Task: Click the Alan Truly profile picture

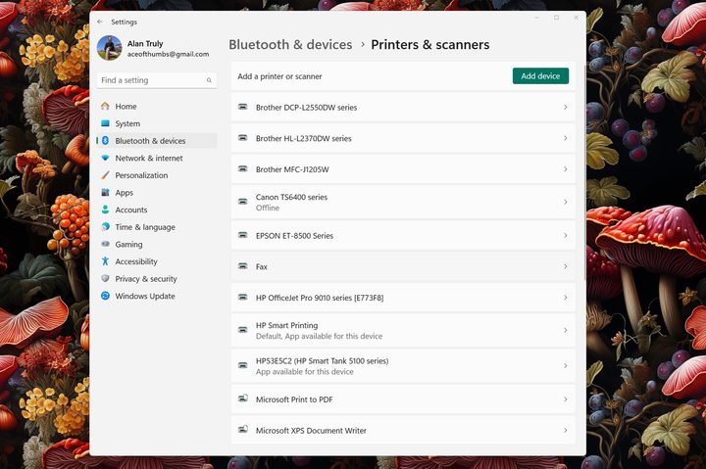Action: [110, 48]
